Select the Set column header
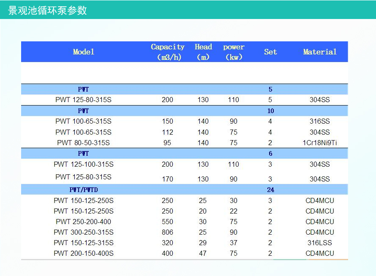 coord(270,52)
